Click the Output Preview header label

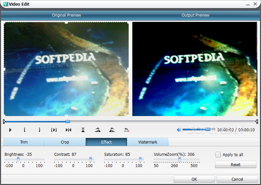click(x=196, y=15)
